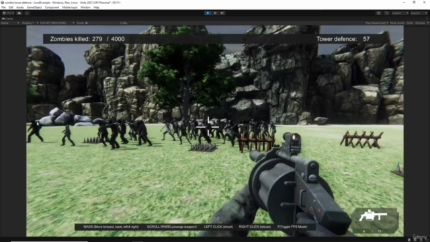The height and width of the screenshot is (242, 430).
Task: Open the Unity account dropdown
Action: click(x=8, y=13)
